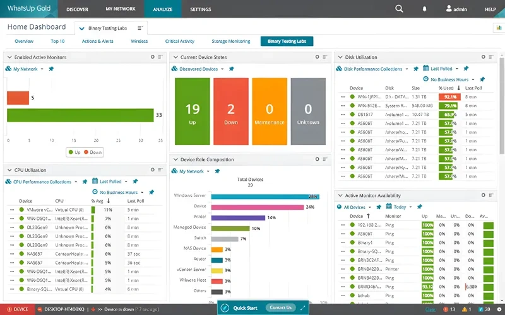This screenshot has width=505, height=315.
Task: Switch to the Wireless tab
Action: (x=139, y=41)
